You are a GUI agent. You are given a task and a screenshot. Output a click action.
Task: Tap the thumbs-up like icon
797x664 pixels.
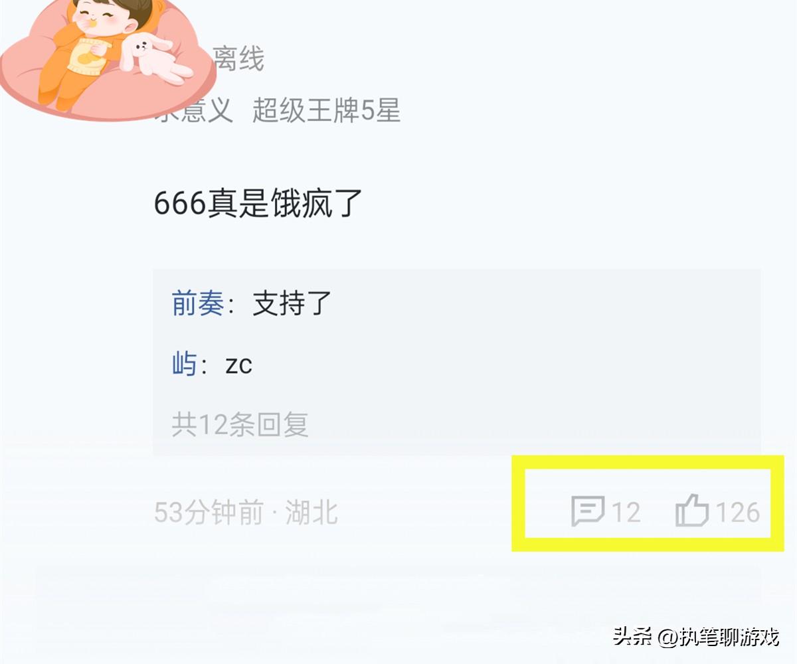692,512
